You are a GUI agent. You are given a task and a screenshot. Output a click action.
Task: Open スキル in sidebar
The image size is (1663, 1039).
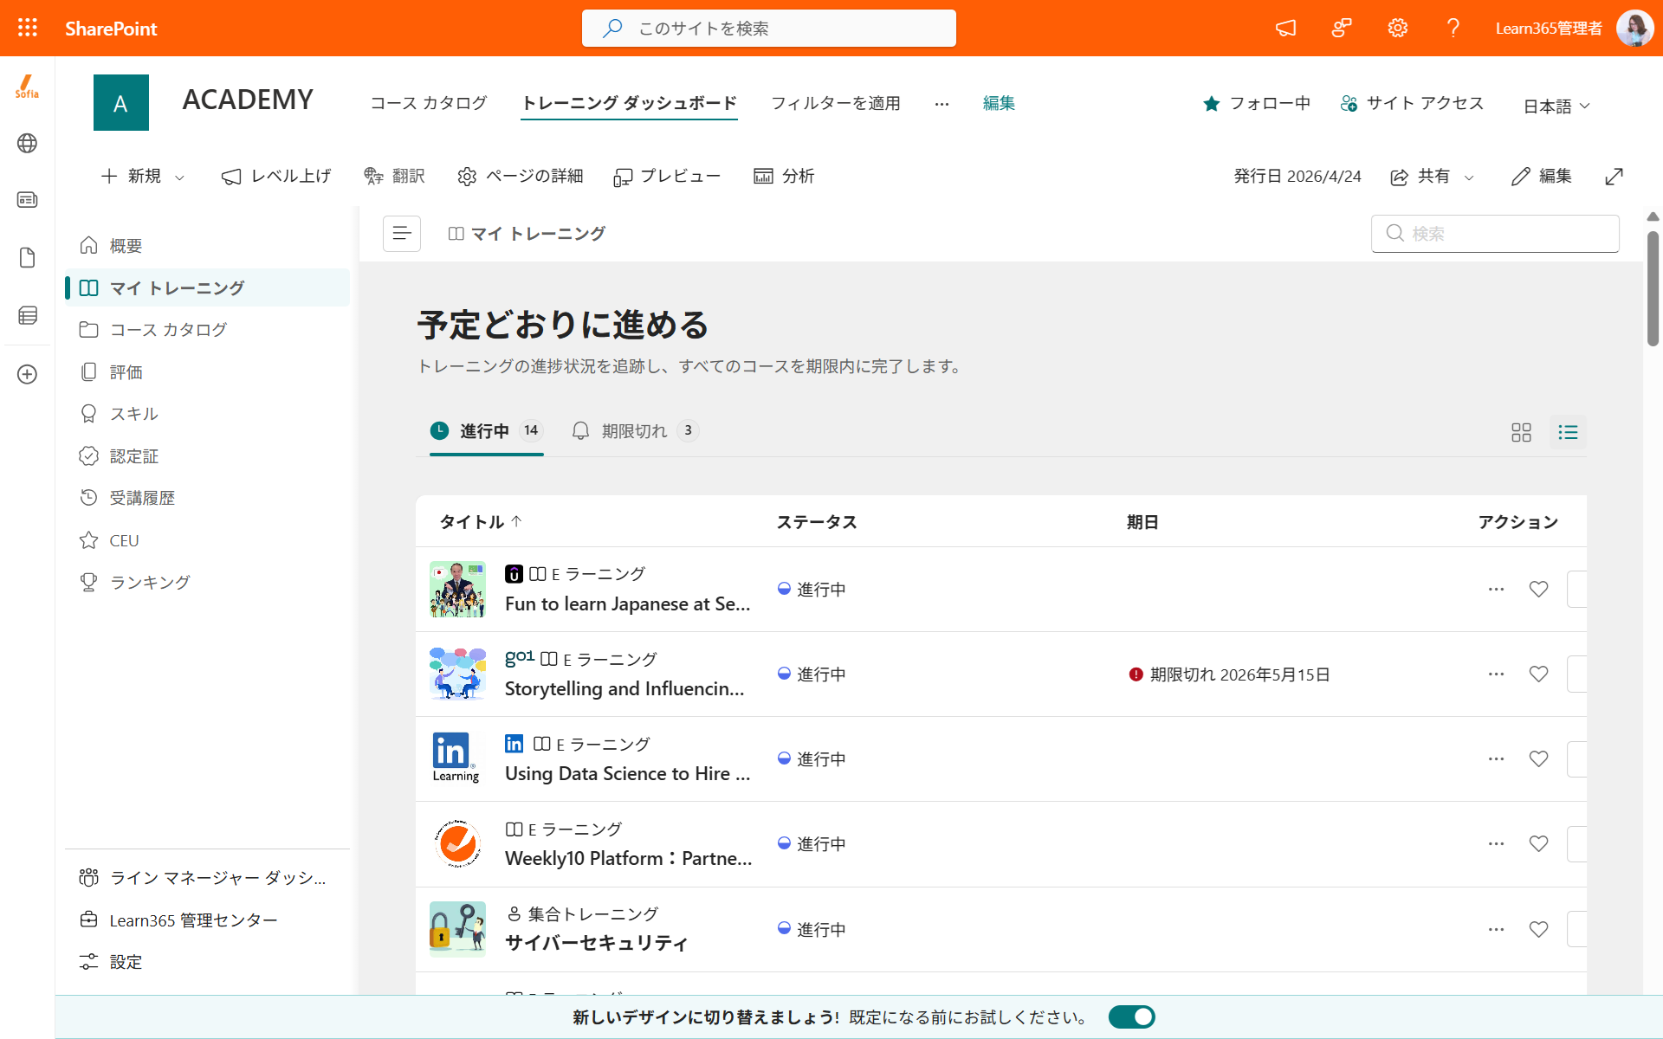[208, 414]
